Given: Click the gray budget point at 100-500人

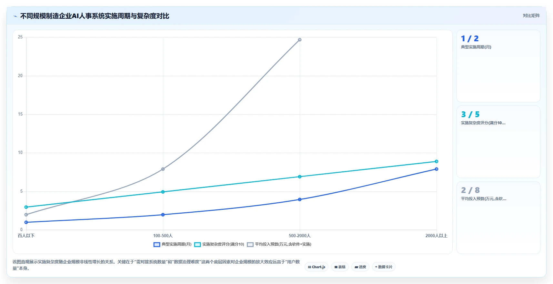Looking at the screenshot, I should [x=163, y=169].
